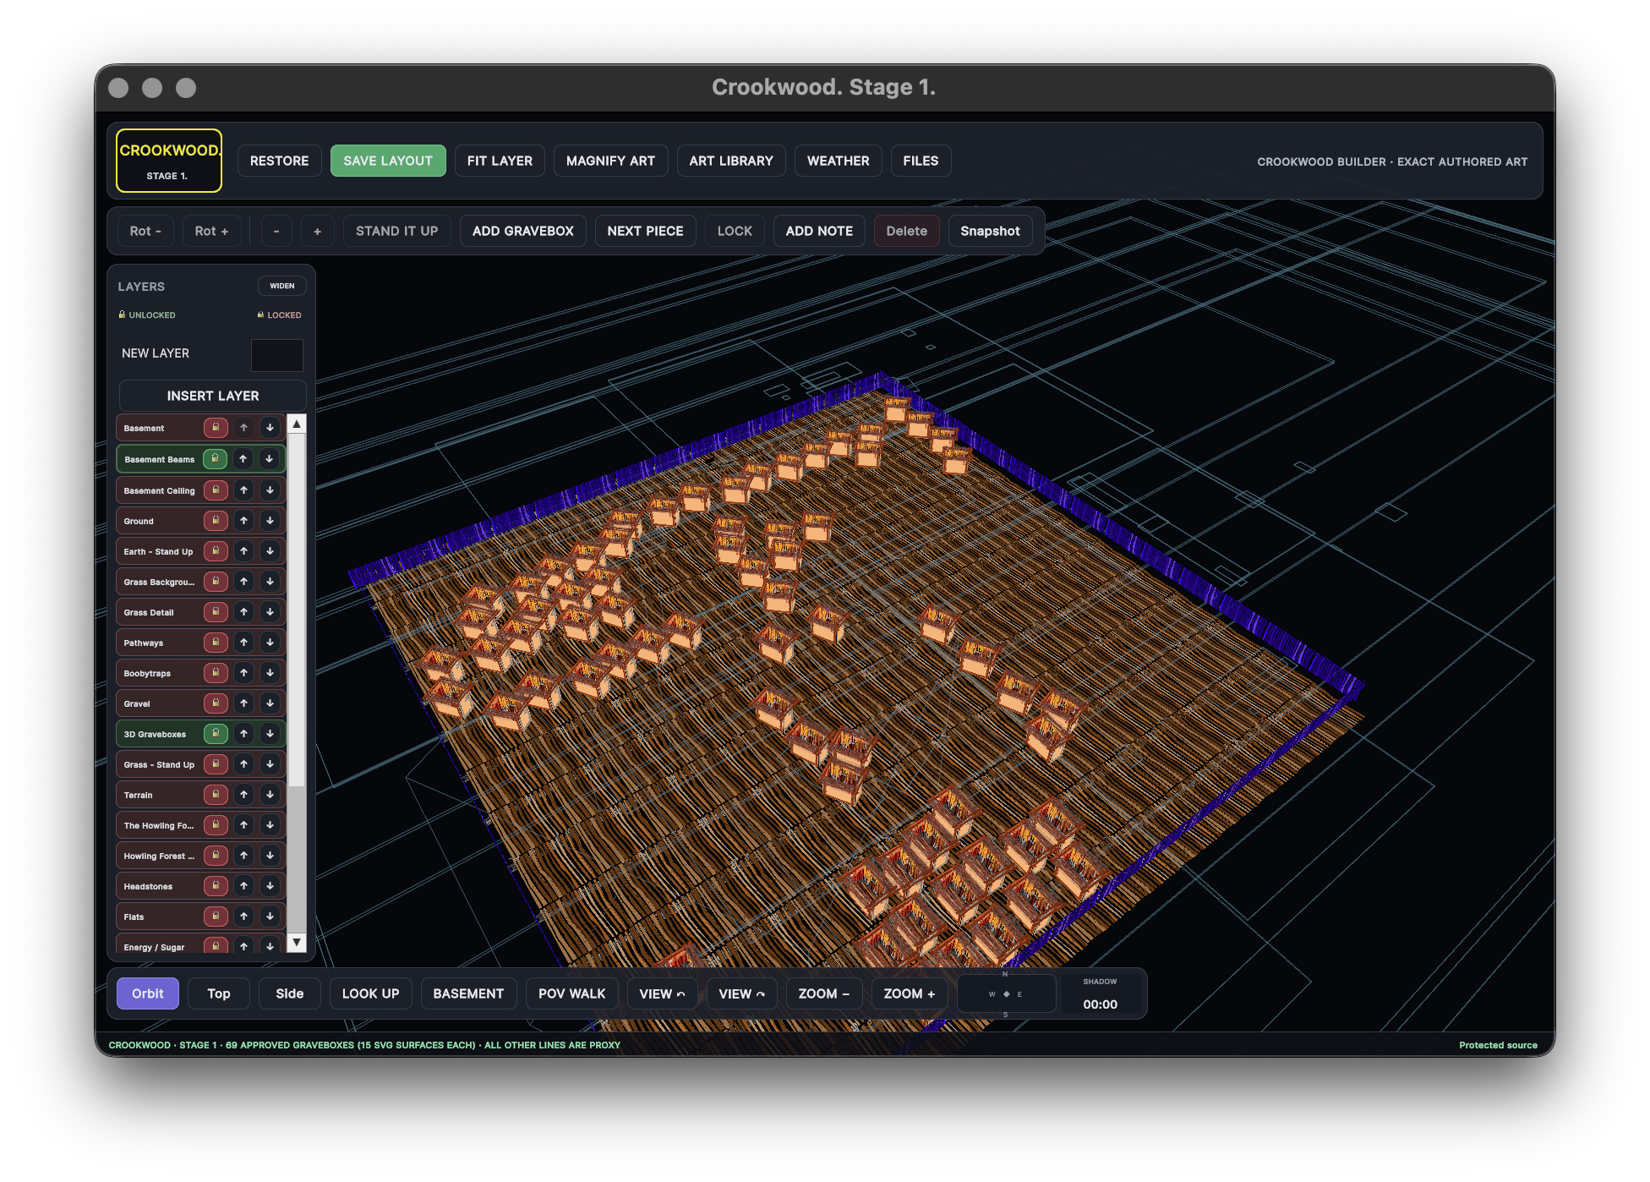This screenshot has width=1650, height=1182.
Task: Toggle lock on the Basement Ceiling layer
Action: 216,490
